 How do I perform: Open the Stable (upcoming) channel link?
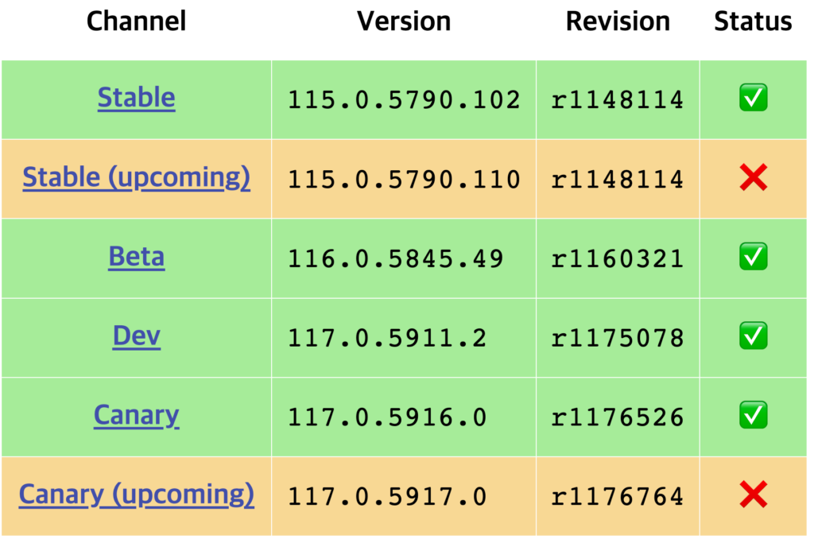coord(136,178)
